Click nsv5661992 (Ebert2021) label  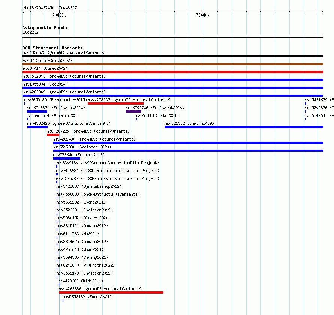click(x=81, y=202)
